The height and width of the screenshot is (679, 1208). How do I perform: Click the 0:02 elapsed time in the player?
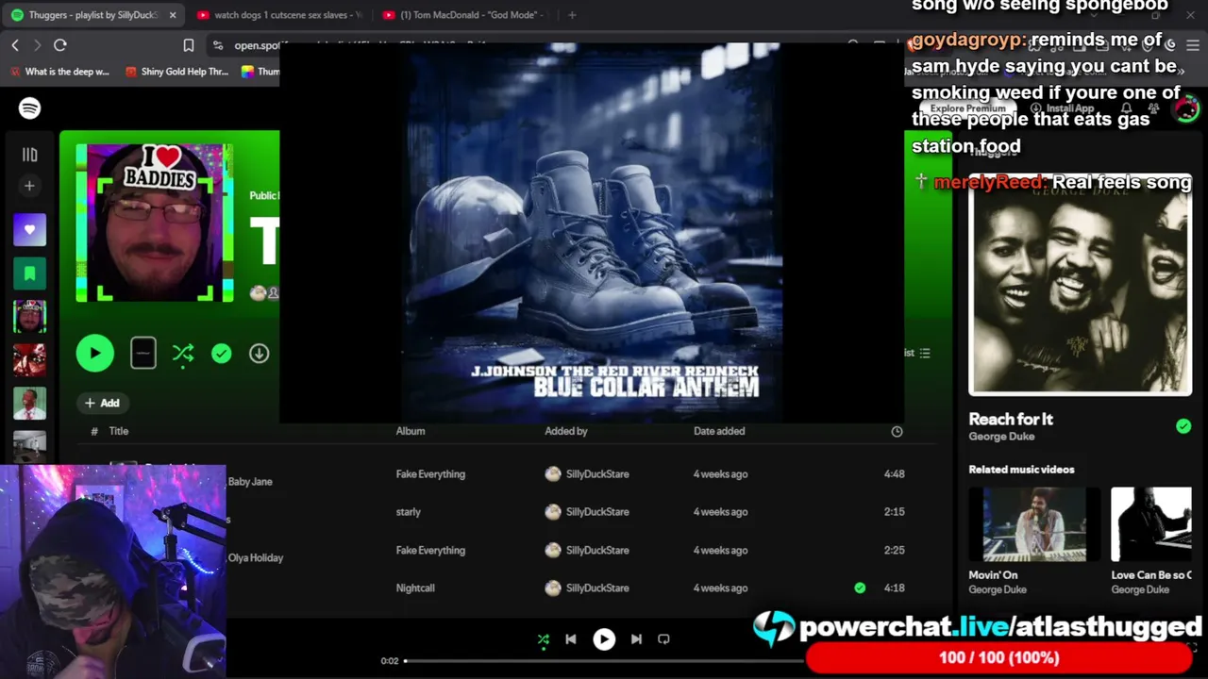click(390, 661)
